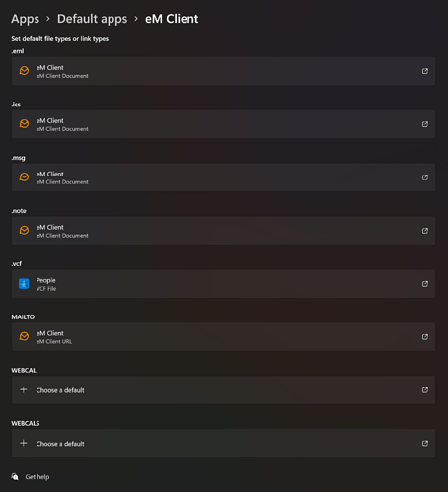Change the .msg file default app

(x=223, y=177)
